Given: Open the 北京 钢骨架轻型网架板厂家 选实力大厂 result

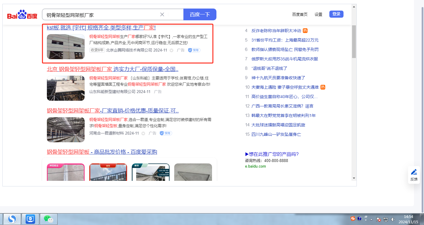Looking at the screenshot, I should coord(113,69).
